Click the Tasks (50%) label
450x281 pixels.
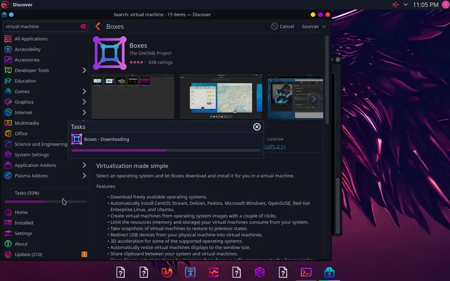[x=27, y=193]
